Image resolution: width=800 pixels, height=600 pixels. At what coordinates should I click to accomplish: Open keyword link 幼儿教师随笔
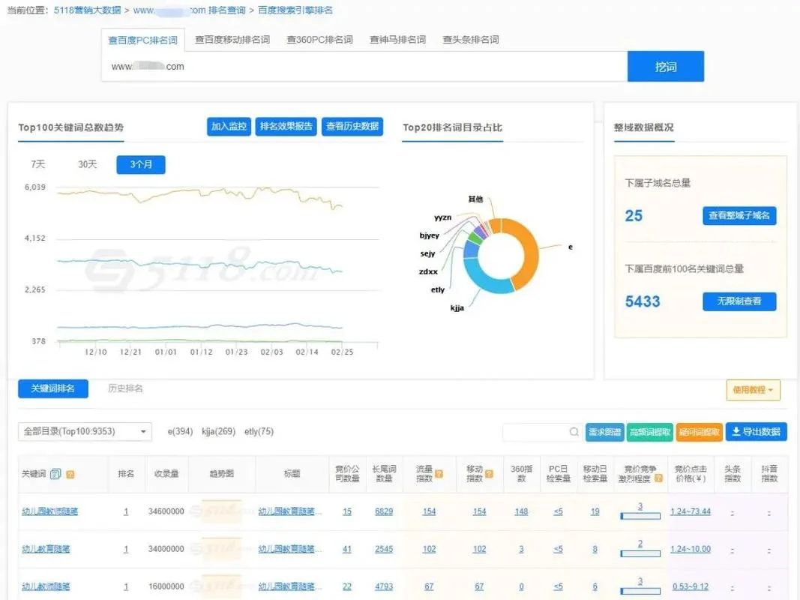46,586
